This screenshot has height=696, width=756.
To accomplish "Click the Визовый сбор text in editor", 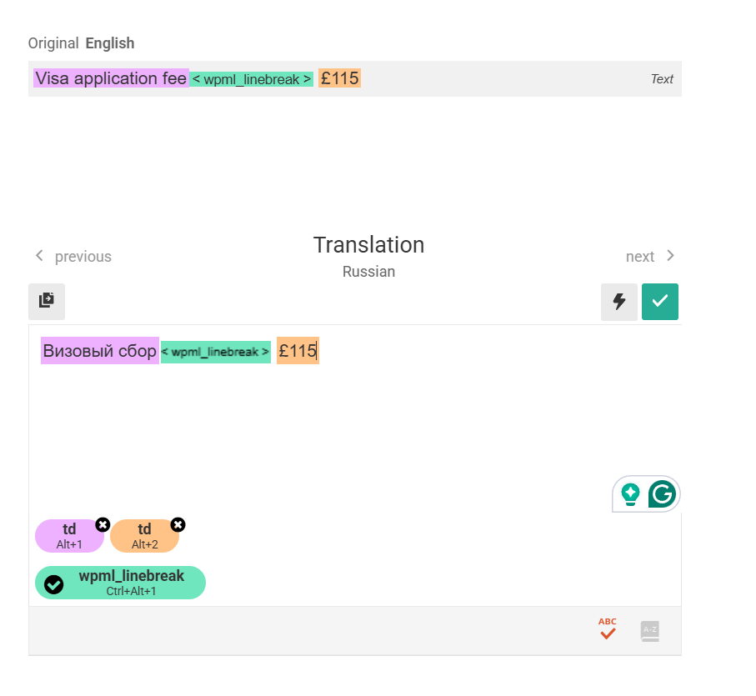I will click(100, 350).
